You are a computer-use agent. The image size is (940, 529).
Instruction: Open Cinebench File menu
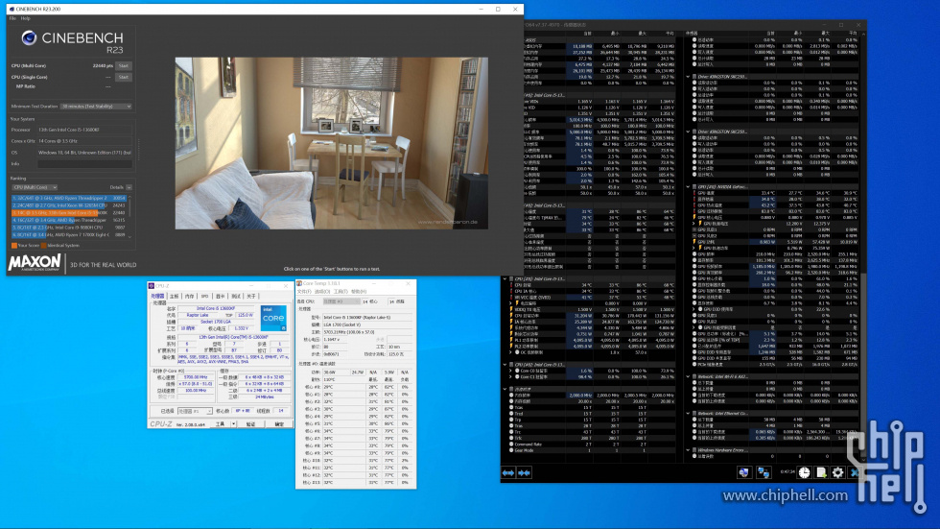[x=12, y=18]
